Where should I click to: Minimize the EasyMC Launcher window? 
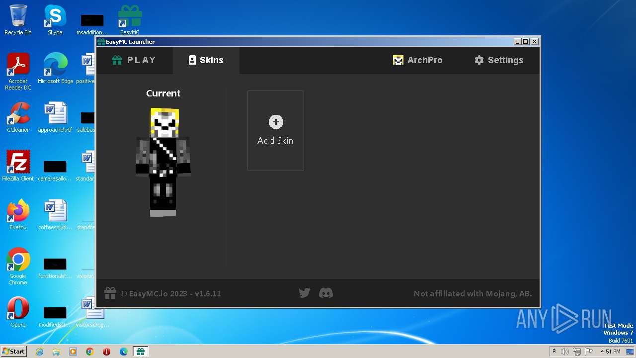(x=517, y=42)
